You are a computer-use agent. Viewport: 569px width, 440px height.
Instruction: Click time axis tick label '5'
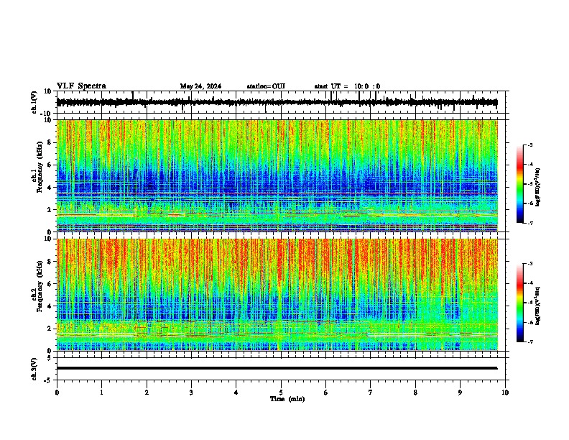tap(281, 393)
